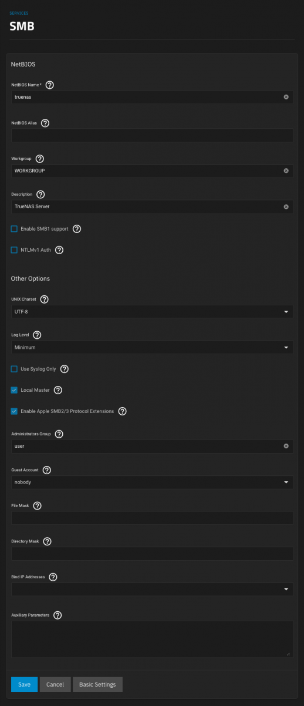
Task: Switch to Basic Settings view
Action: point(97,684)
